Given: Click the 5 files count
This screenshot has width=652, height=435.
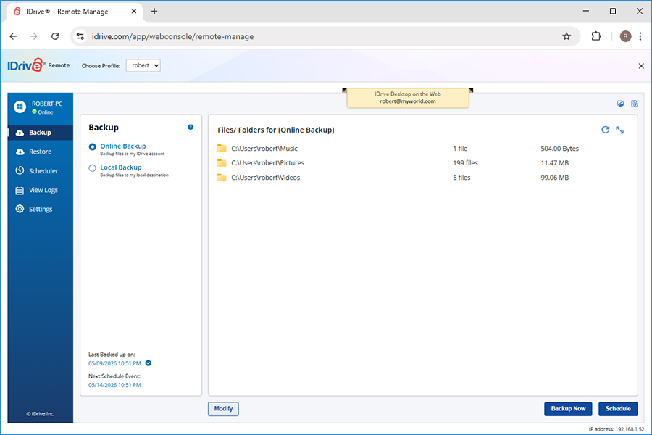Looking at the screenshot, I should [461, 178].
